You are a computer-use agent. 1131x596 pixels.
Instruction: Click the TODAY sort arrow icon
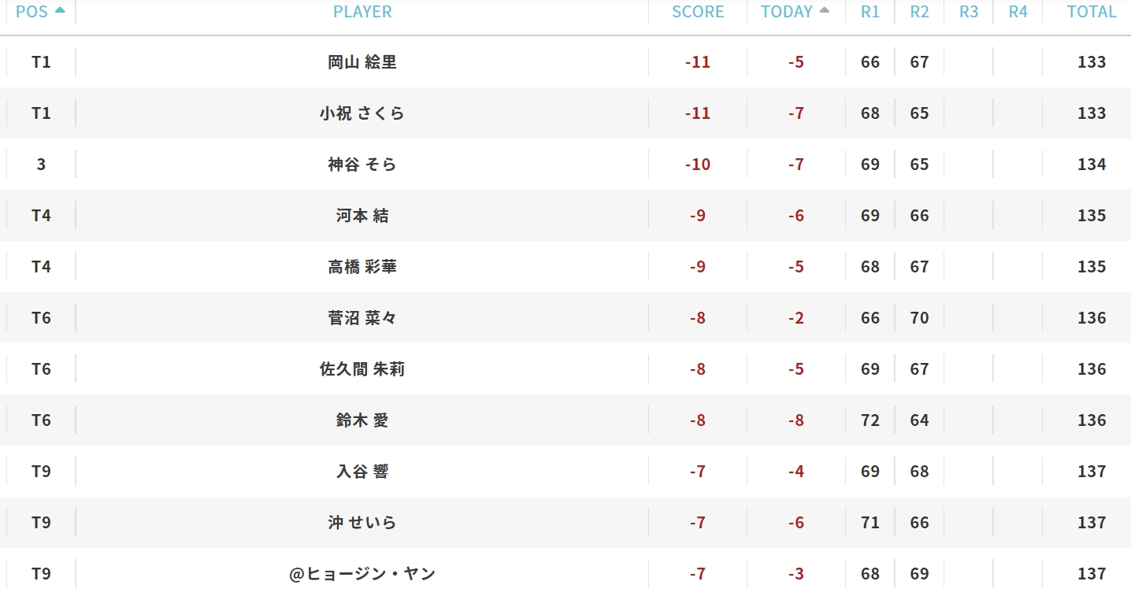(x=825, y=10)
